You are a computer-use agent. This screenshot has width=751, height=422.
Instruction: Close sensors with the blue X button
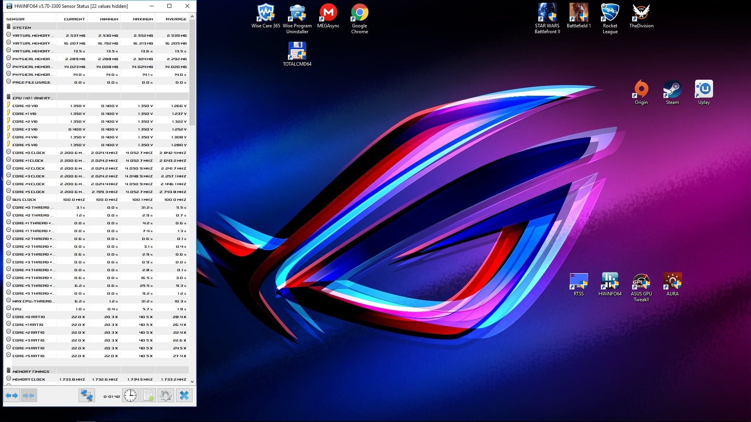click(184, 396)
